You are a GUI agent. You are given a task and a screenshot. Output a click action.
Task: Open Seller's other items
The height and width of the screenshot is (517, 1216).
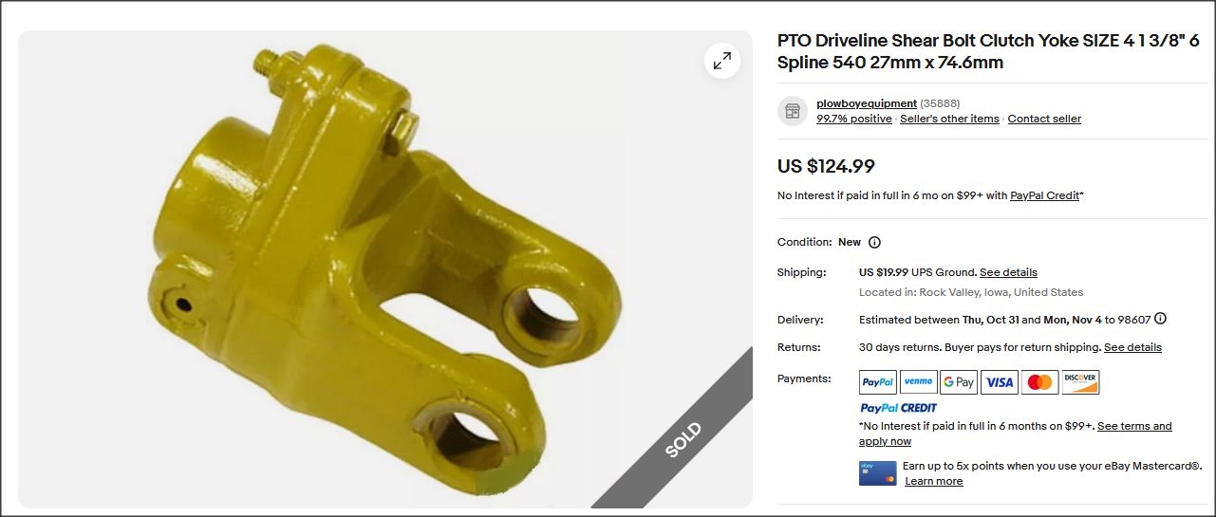pyautogui.click(x=949, y=119)
